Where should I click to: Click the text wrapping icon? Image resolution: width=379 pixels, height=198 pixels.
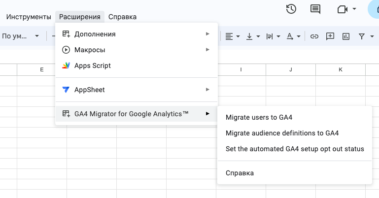269,36
